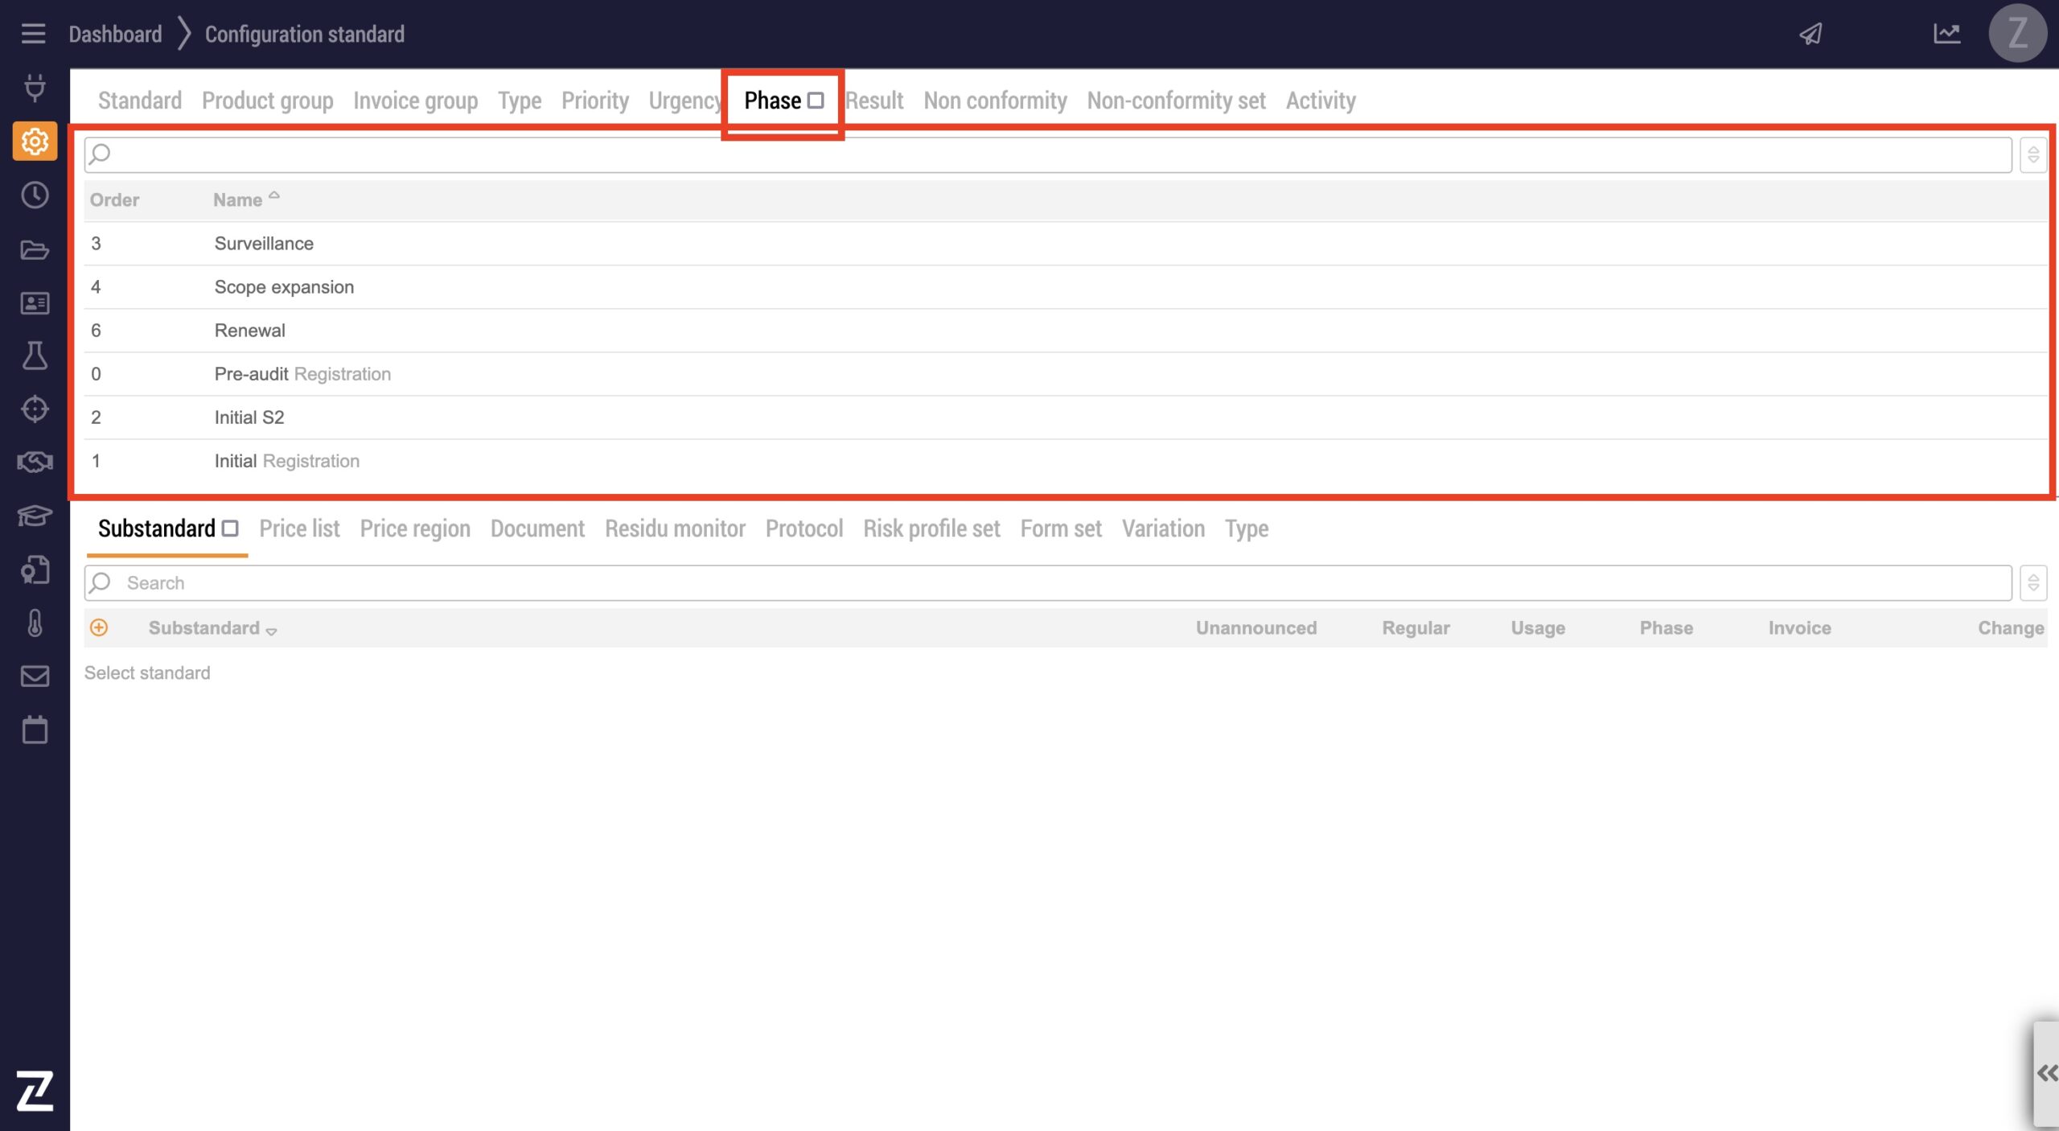Open the envelope mail sidebar icon

point(35,677)
